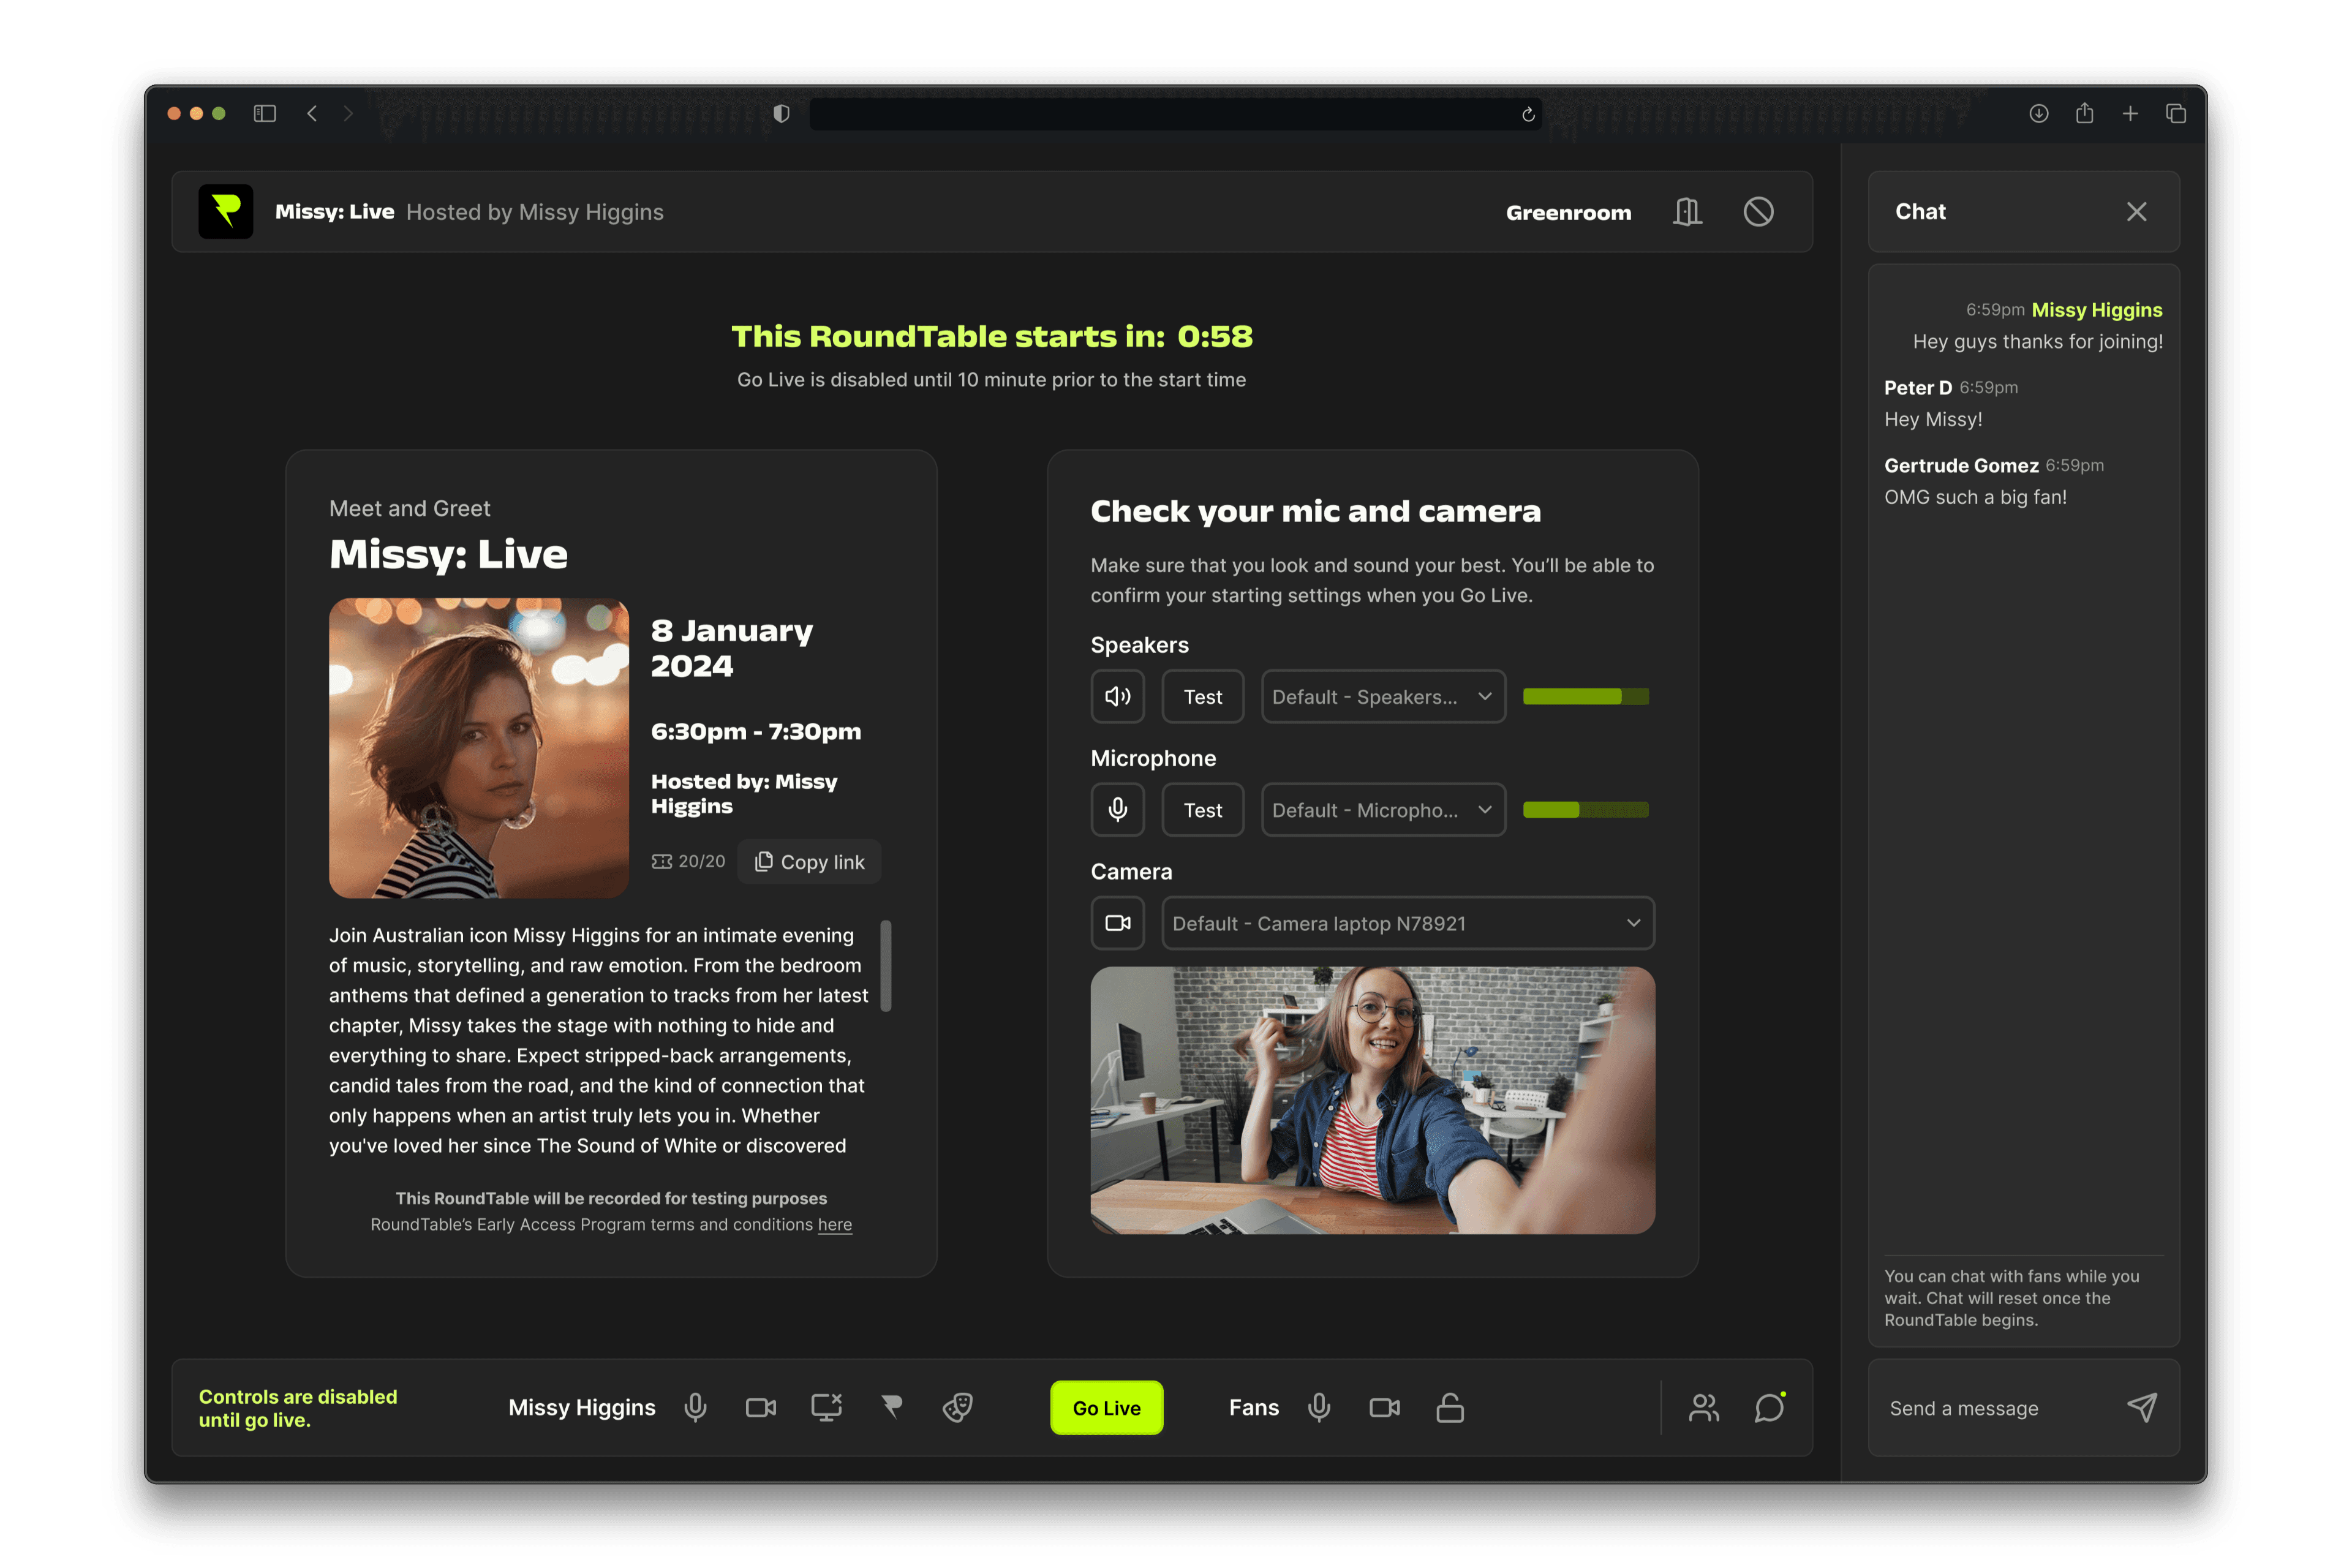
Task: Toggle the Fans lock icon
Action: (x=1450, y=1407)
